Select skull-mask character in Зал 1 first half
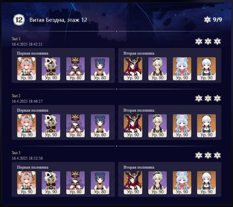 51,69
